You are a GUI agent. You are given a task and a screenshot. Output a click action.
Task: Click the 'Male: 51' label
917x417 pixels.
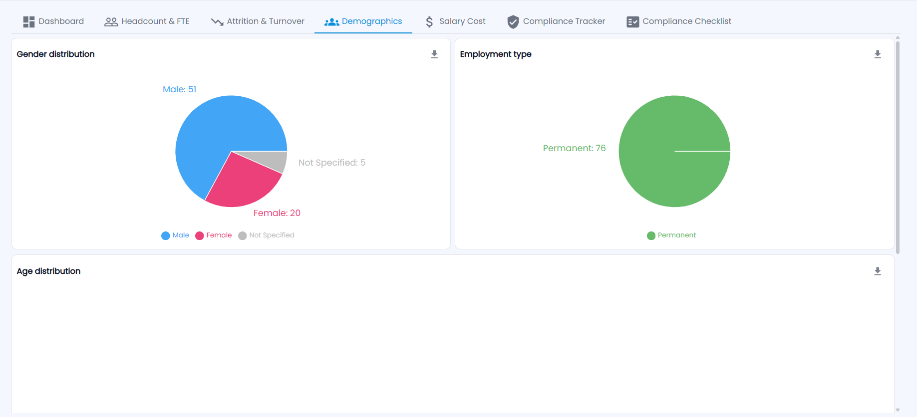click(180, 89)
